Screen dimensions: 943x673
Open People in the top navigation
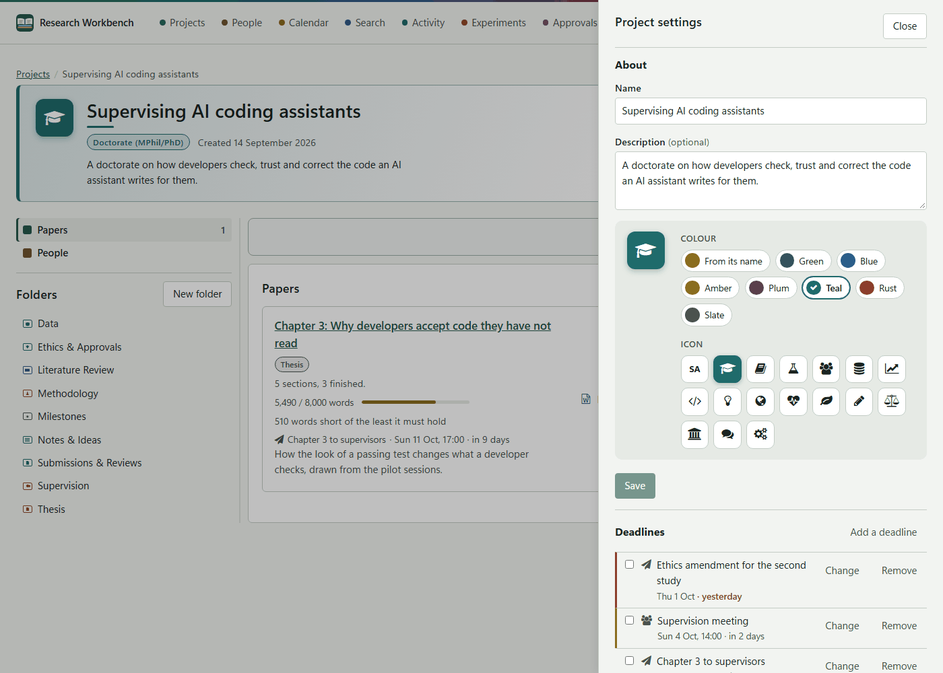pyautogui.click(x=242, y=23)
